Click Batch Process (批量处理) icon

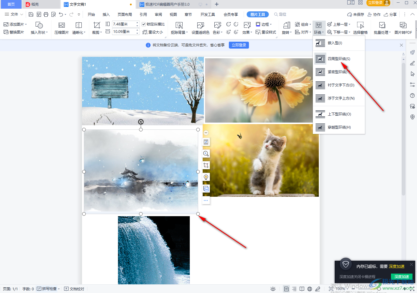coord(382,28)
